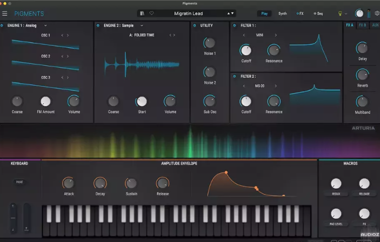Open the settings gear icon

(x=377, y=13)
